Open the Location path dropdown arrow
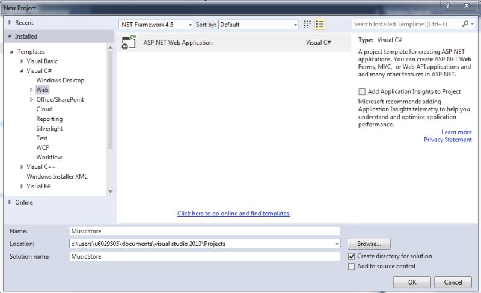The height and width of the screenshot is (293, 481). coord(337,244)
